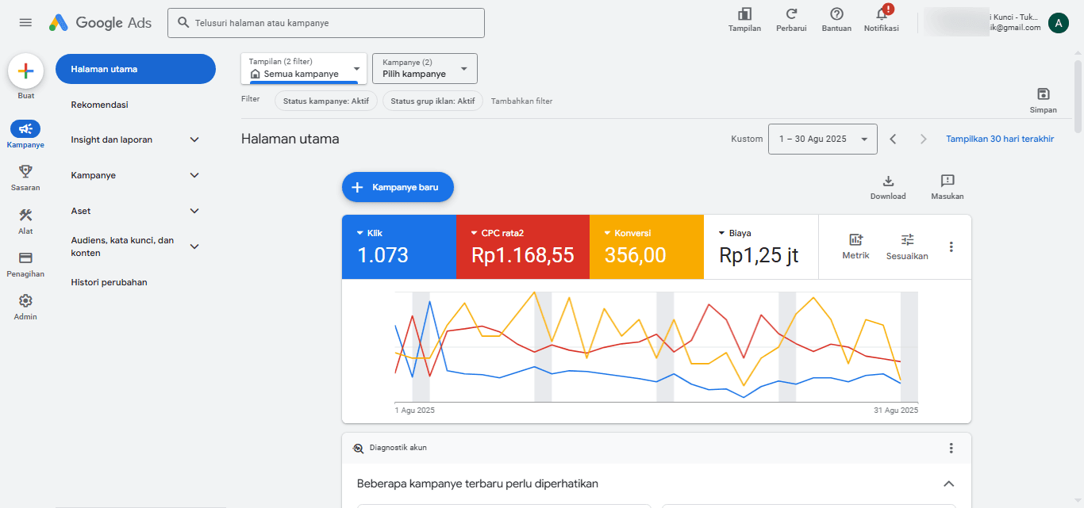1084x508 pixels.
Task: Remove the Status kampanye: Aktif filter chip
Action: tap(325, 101)
